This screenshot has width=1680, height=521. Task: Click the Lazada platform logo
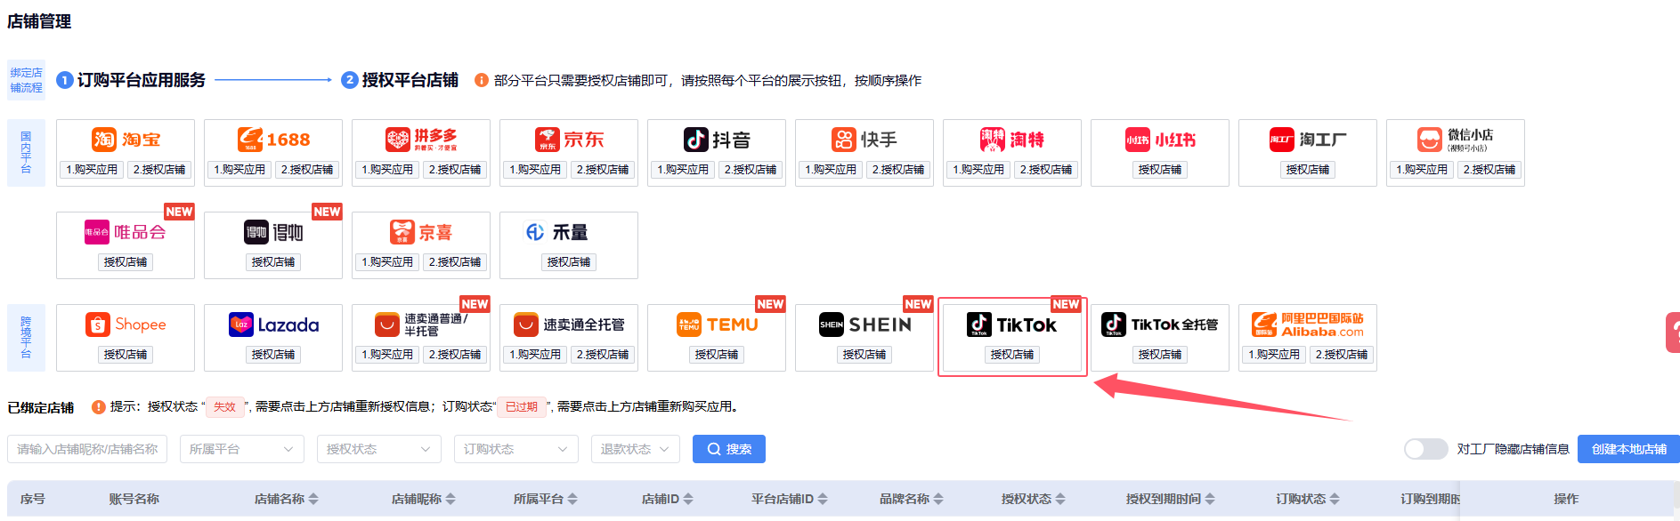(273, 325)
